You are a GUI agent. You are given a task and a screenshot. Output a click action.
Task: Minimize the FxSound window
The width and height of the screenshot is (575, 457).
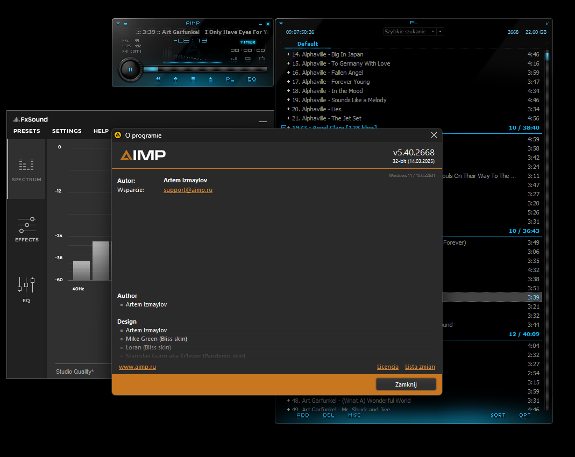coord(263,122)
